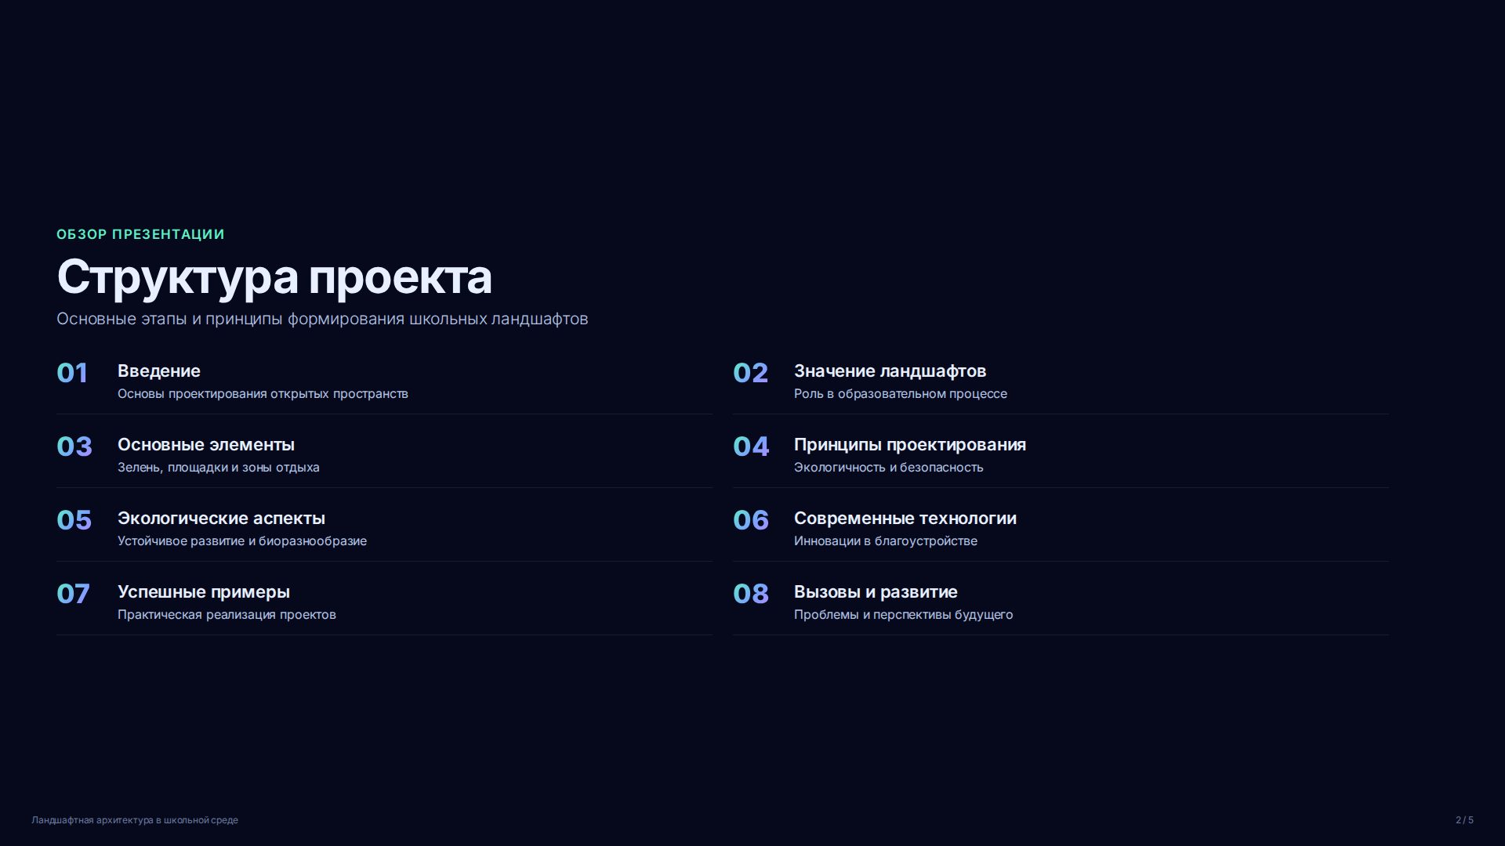Select the 'Структура проекта' heading
Screen dimensions: 1505x846
(274, 277)
